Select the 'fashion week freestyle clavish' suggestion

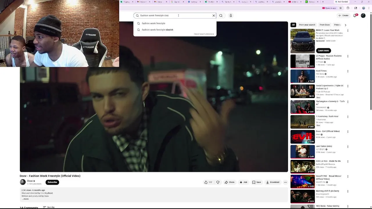point(175,30)
